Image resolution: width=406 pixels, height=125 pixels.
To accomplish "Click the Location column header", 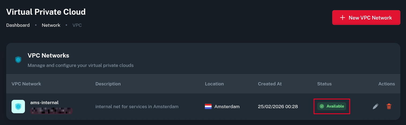I will coord(214,84).
